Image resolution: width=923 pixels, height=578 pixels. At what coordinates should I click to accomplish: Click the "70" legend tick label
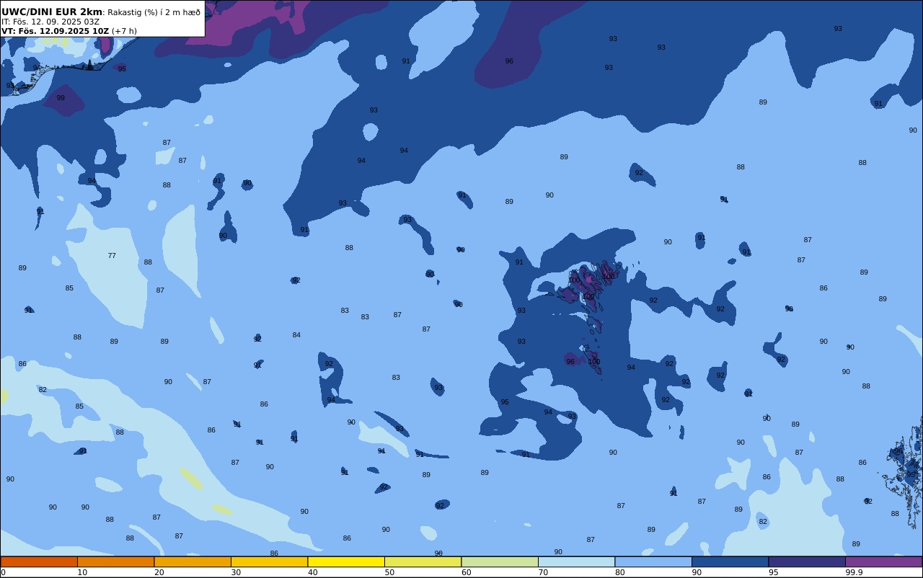click(x=543, y=572)
